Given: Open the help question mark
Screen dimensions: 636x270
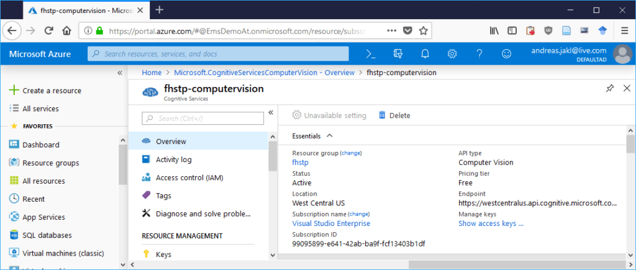Looking at the screenshot, I should pyautogui.click(x=479, y=53).
